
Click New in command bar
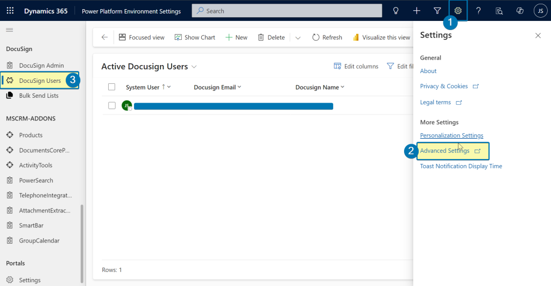pos(236,37)
